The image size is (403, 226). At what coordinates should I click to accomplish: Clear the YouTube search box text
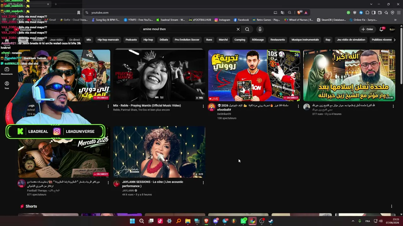pyautogui.click(x=238, y=29)
